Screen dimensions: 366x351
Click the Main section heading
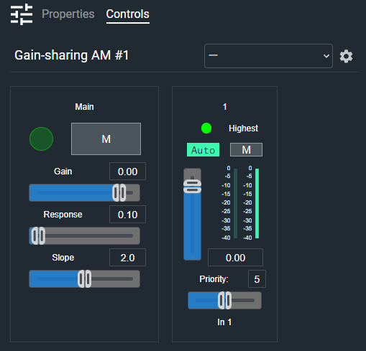point(84,107)
